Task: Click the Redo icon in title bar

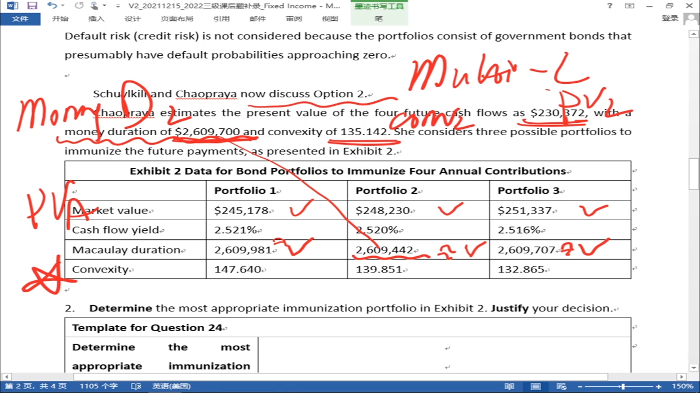Action: click(79, 6)
